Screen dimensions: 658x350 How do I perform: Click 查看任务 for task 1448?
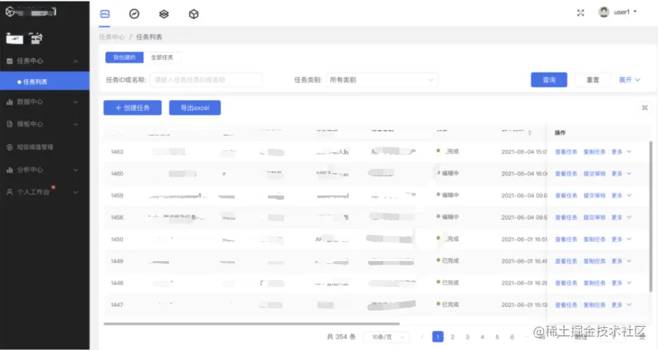click(x=566, y=283)
